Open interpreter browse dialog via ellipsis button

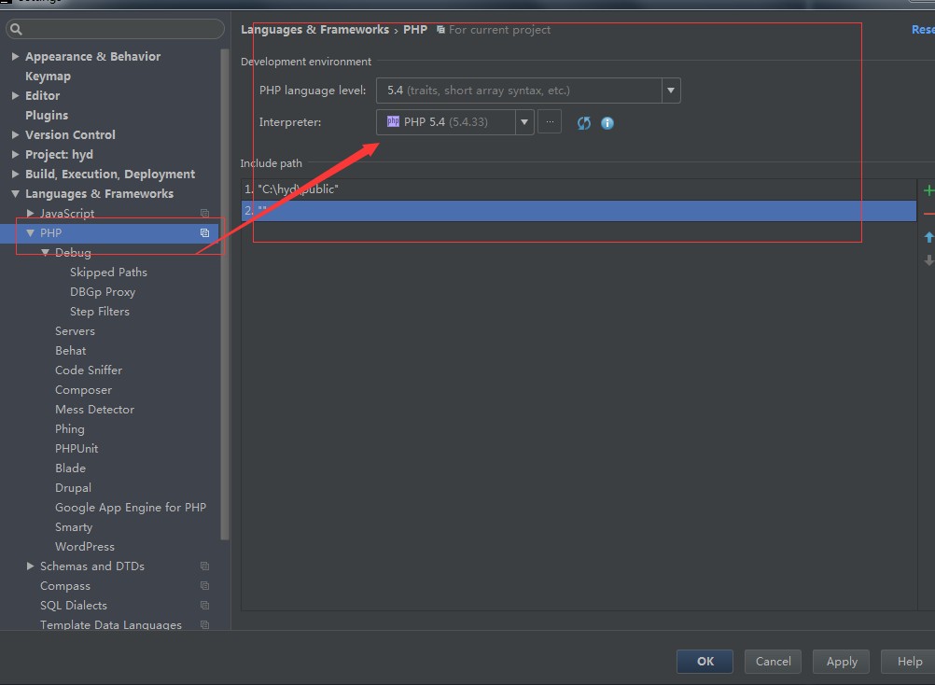[550, 122]
